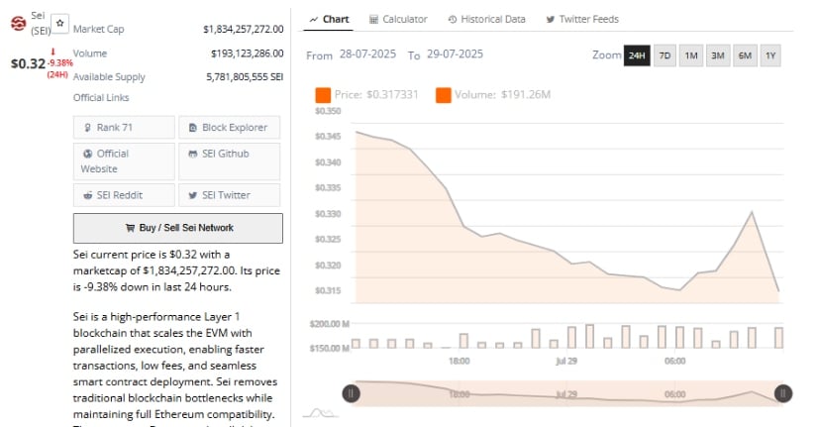Open the Block Explorer link
The height and width of the screenshot is (427, 817).
pyautogui.click(x=230, y=127)
